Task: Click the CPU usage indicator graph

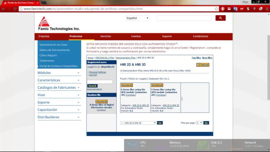Action: click(x=132, y=145)
